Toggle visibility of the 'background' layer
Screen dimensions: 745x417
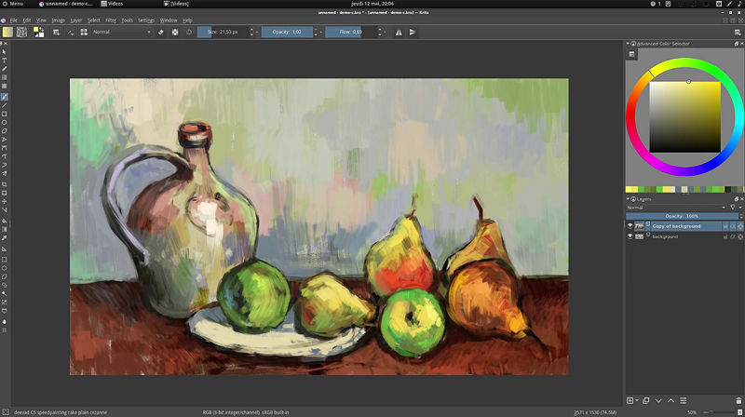click(x=630, y=236)
